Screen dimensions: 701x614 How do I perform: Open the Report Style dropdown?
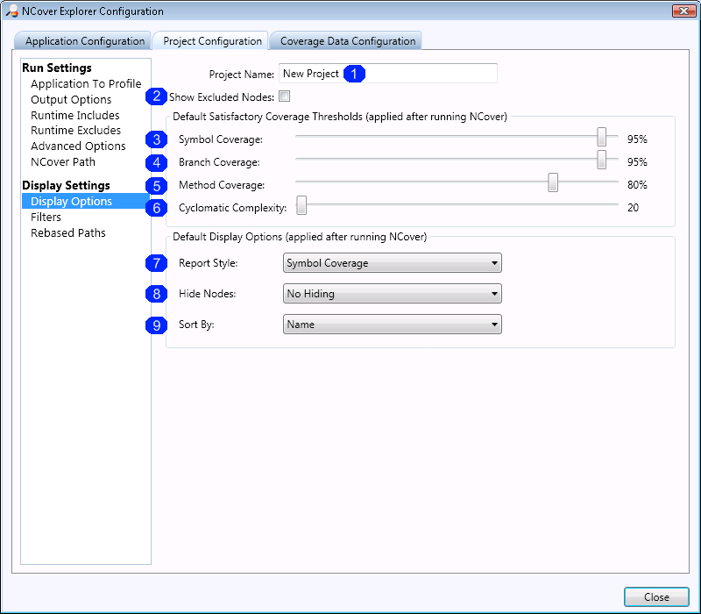pyautogui.click(x=392, y=262)
